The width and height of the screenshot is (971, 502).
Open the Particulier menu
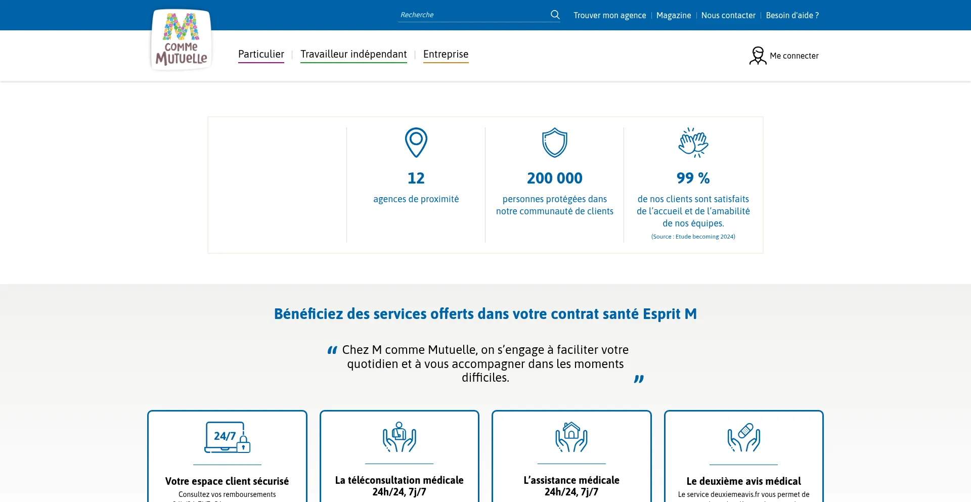[x=261, y=54]
